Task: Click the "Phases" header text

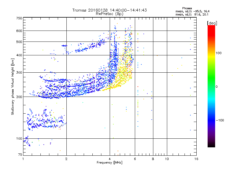Action: pyautogui.click(x=187, y=8)
